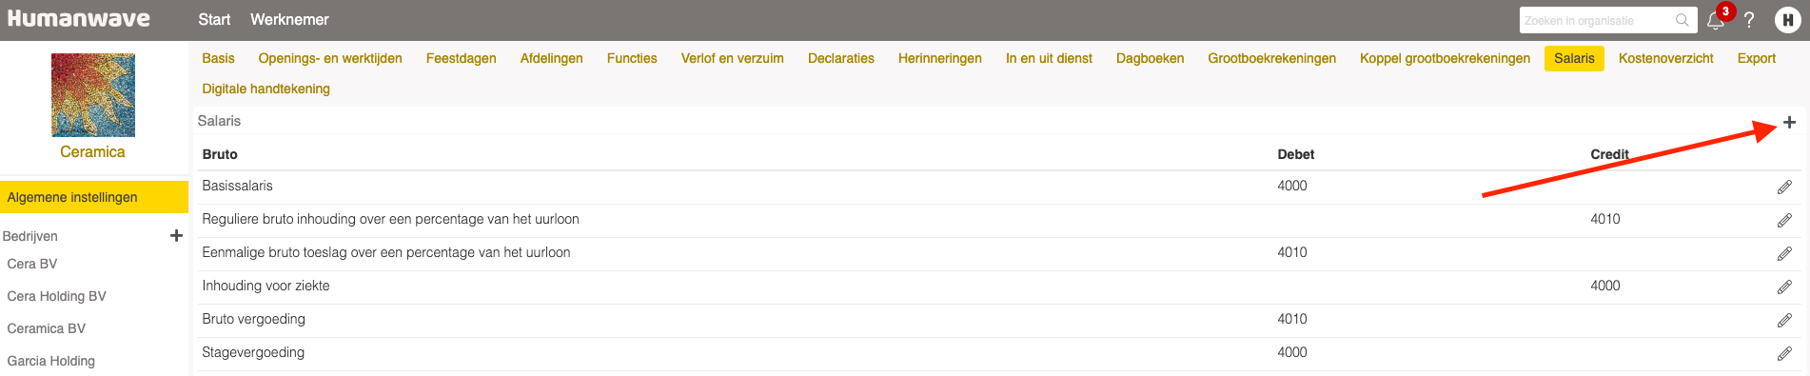Add a company with Bedrijven plus icon

coord(176,235)
